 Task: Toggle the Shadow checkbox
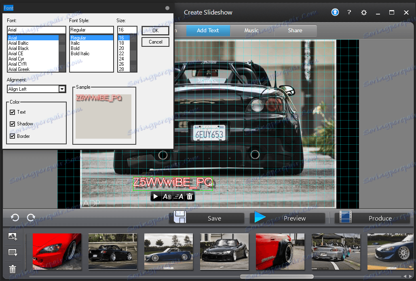pyautogui.click(x=13, y=124)
